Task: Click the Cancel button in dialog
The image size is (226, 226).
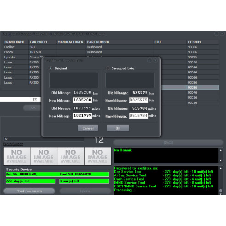Action: click(x=88, y=128)
